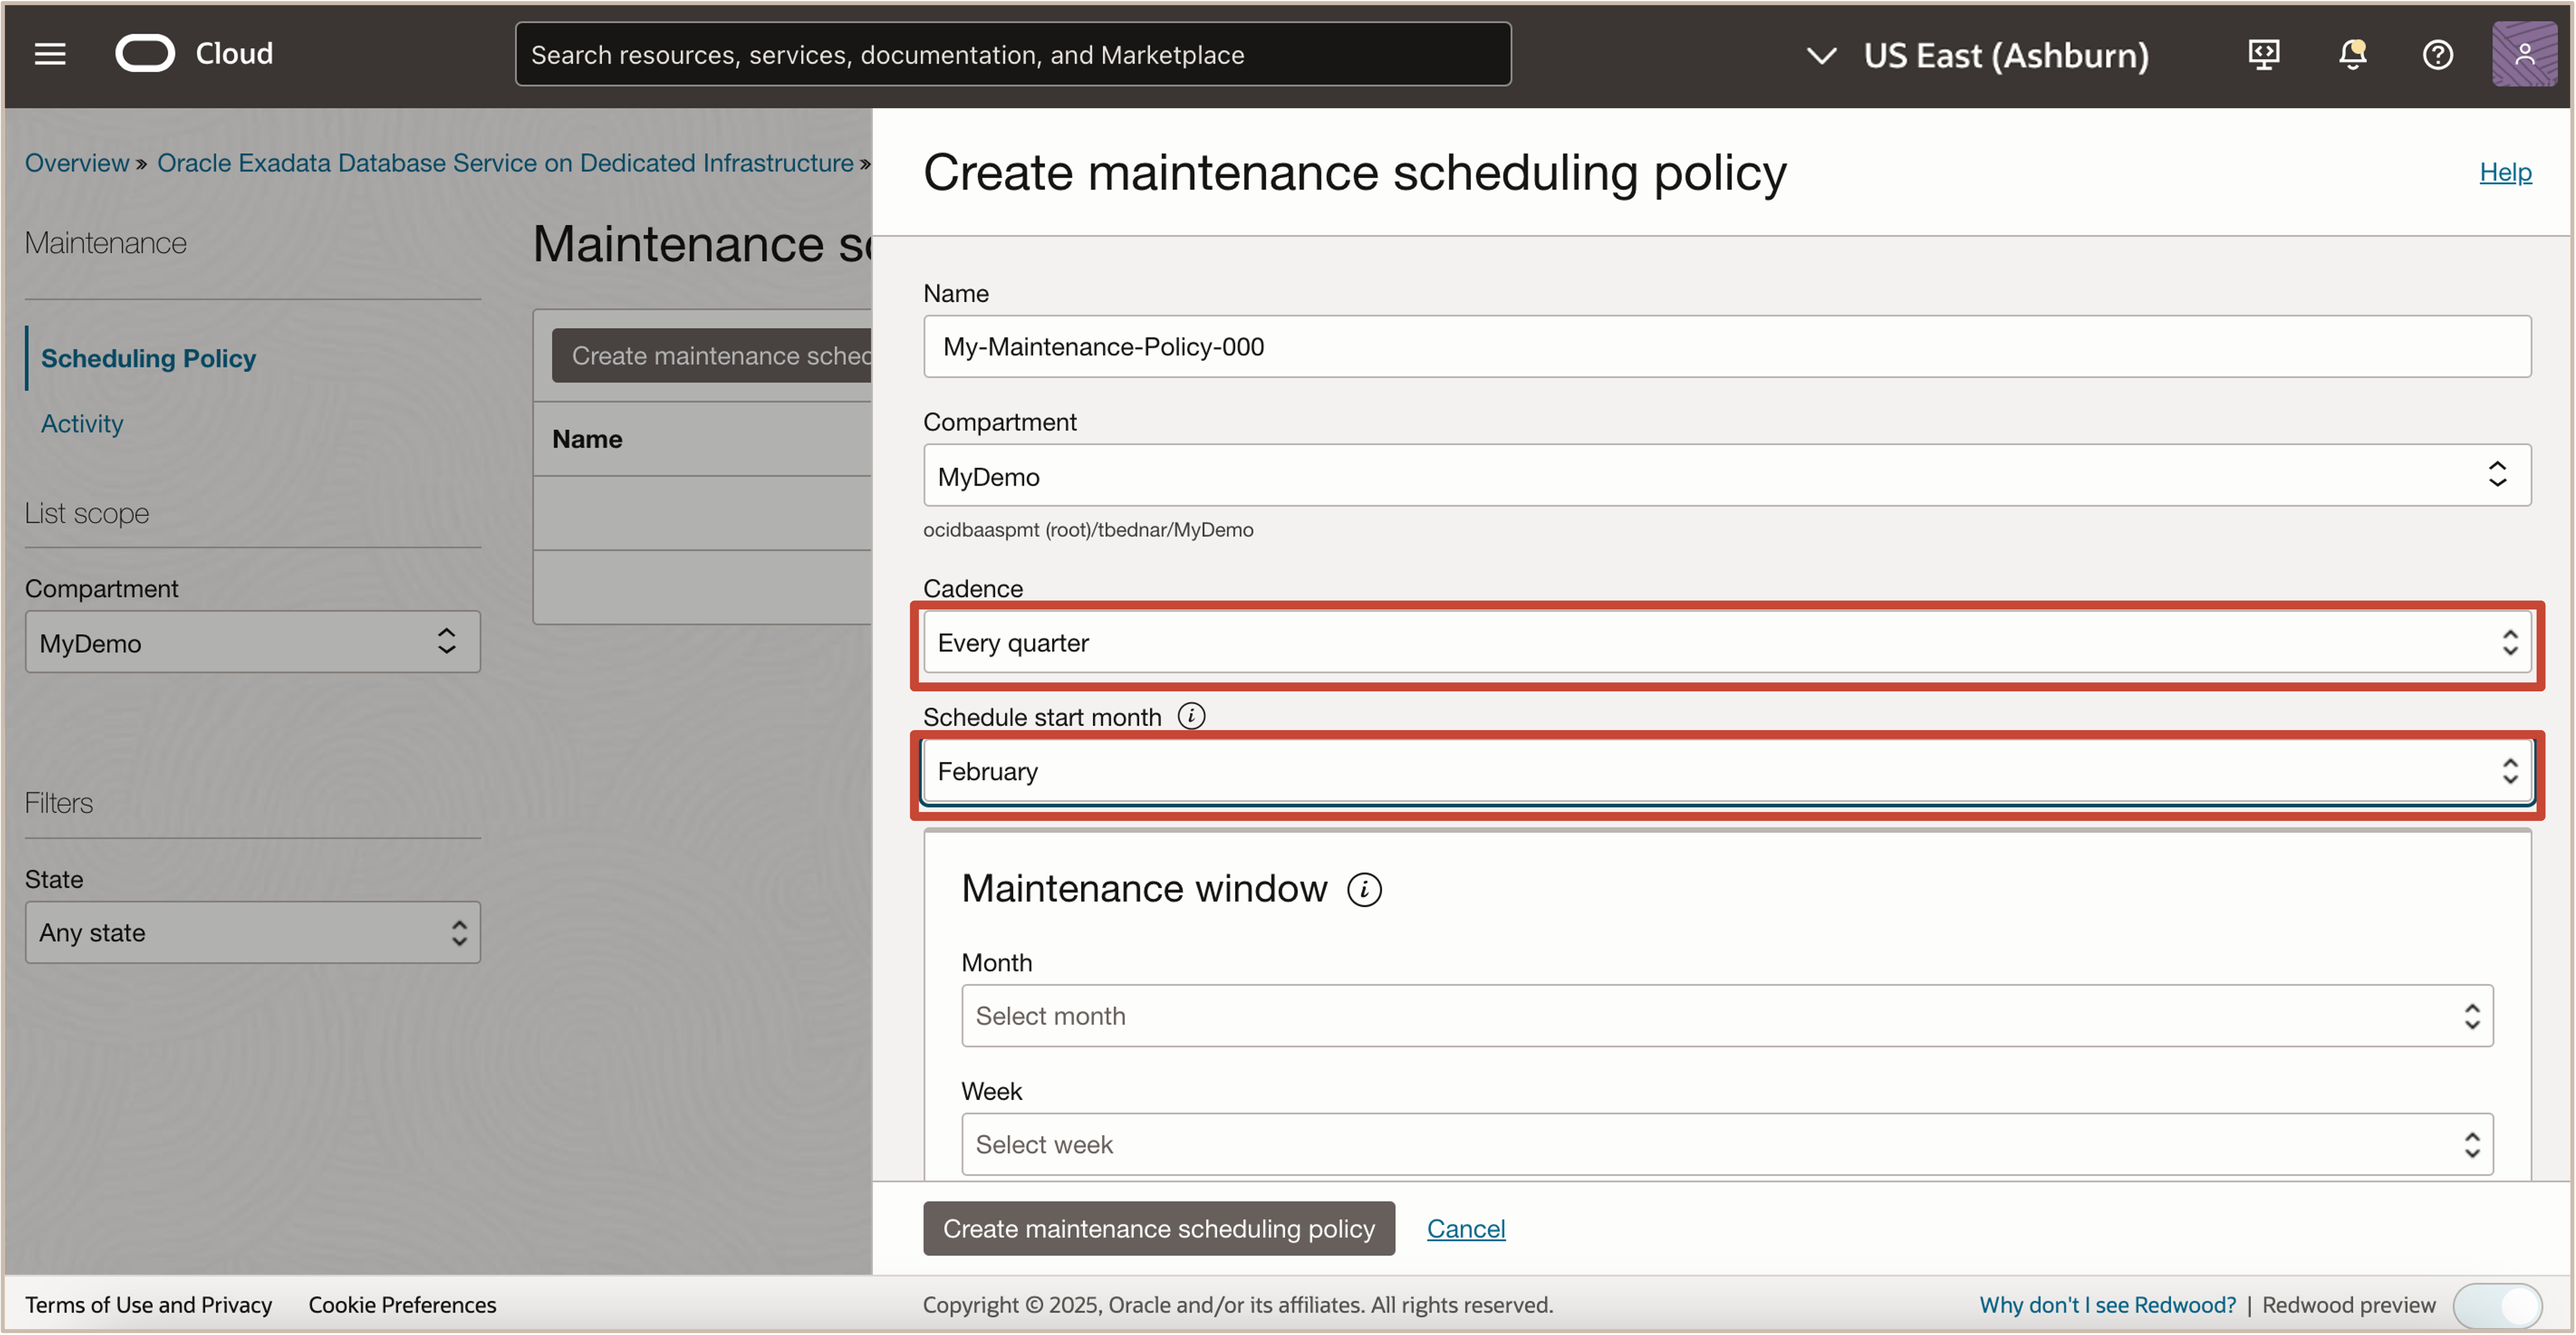Image resolution: width=2576 pixels, height=1335 pixels.
Task: Switch to the Activity section
Action: click(81, 423)
